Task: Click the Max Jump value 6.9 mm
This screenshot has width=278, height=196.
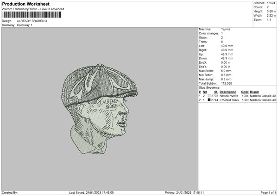Action: [226, 79]
